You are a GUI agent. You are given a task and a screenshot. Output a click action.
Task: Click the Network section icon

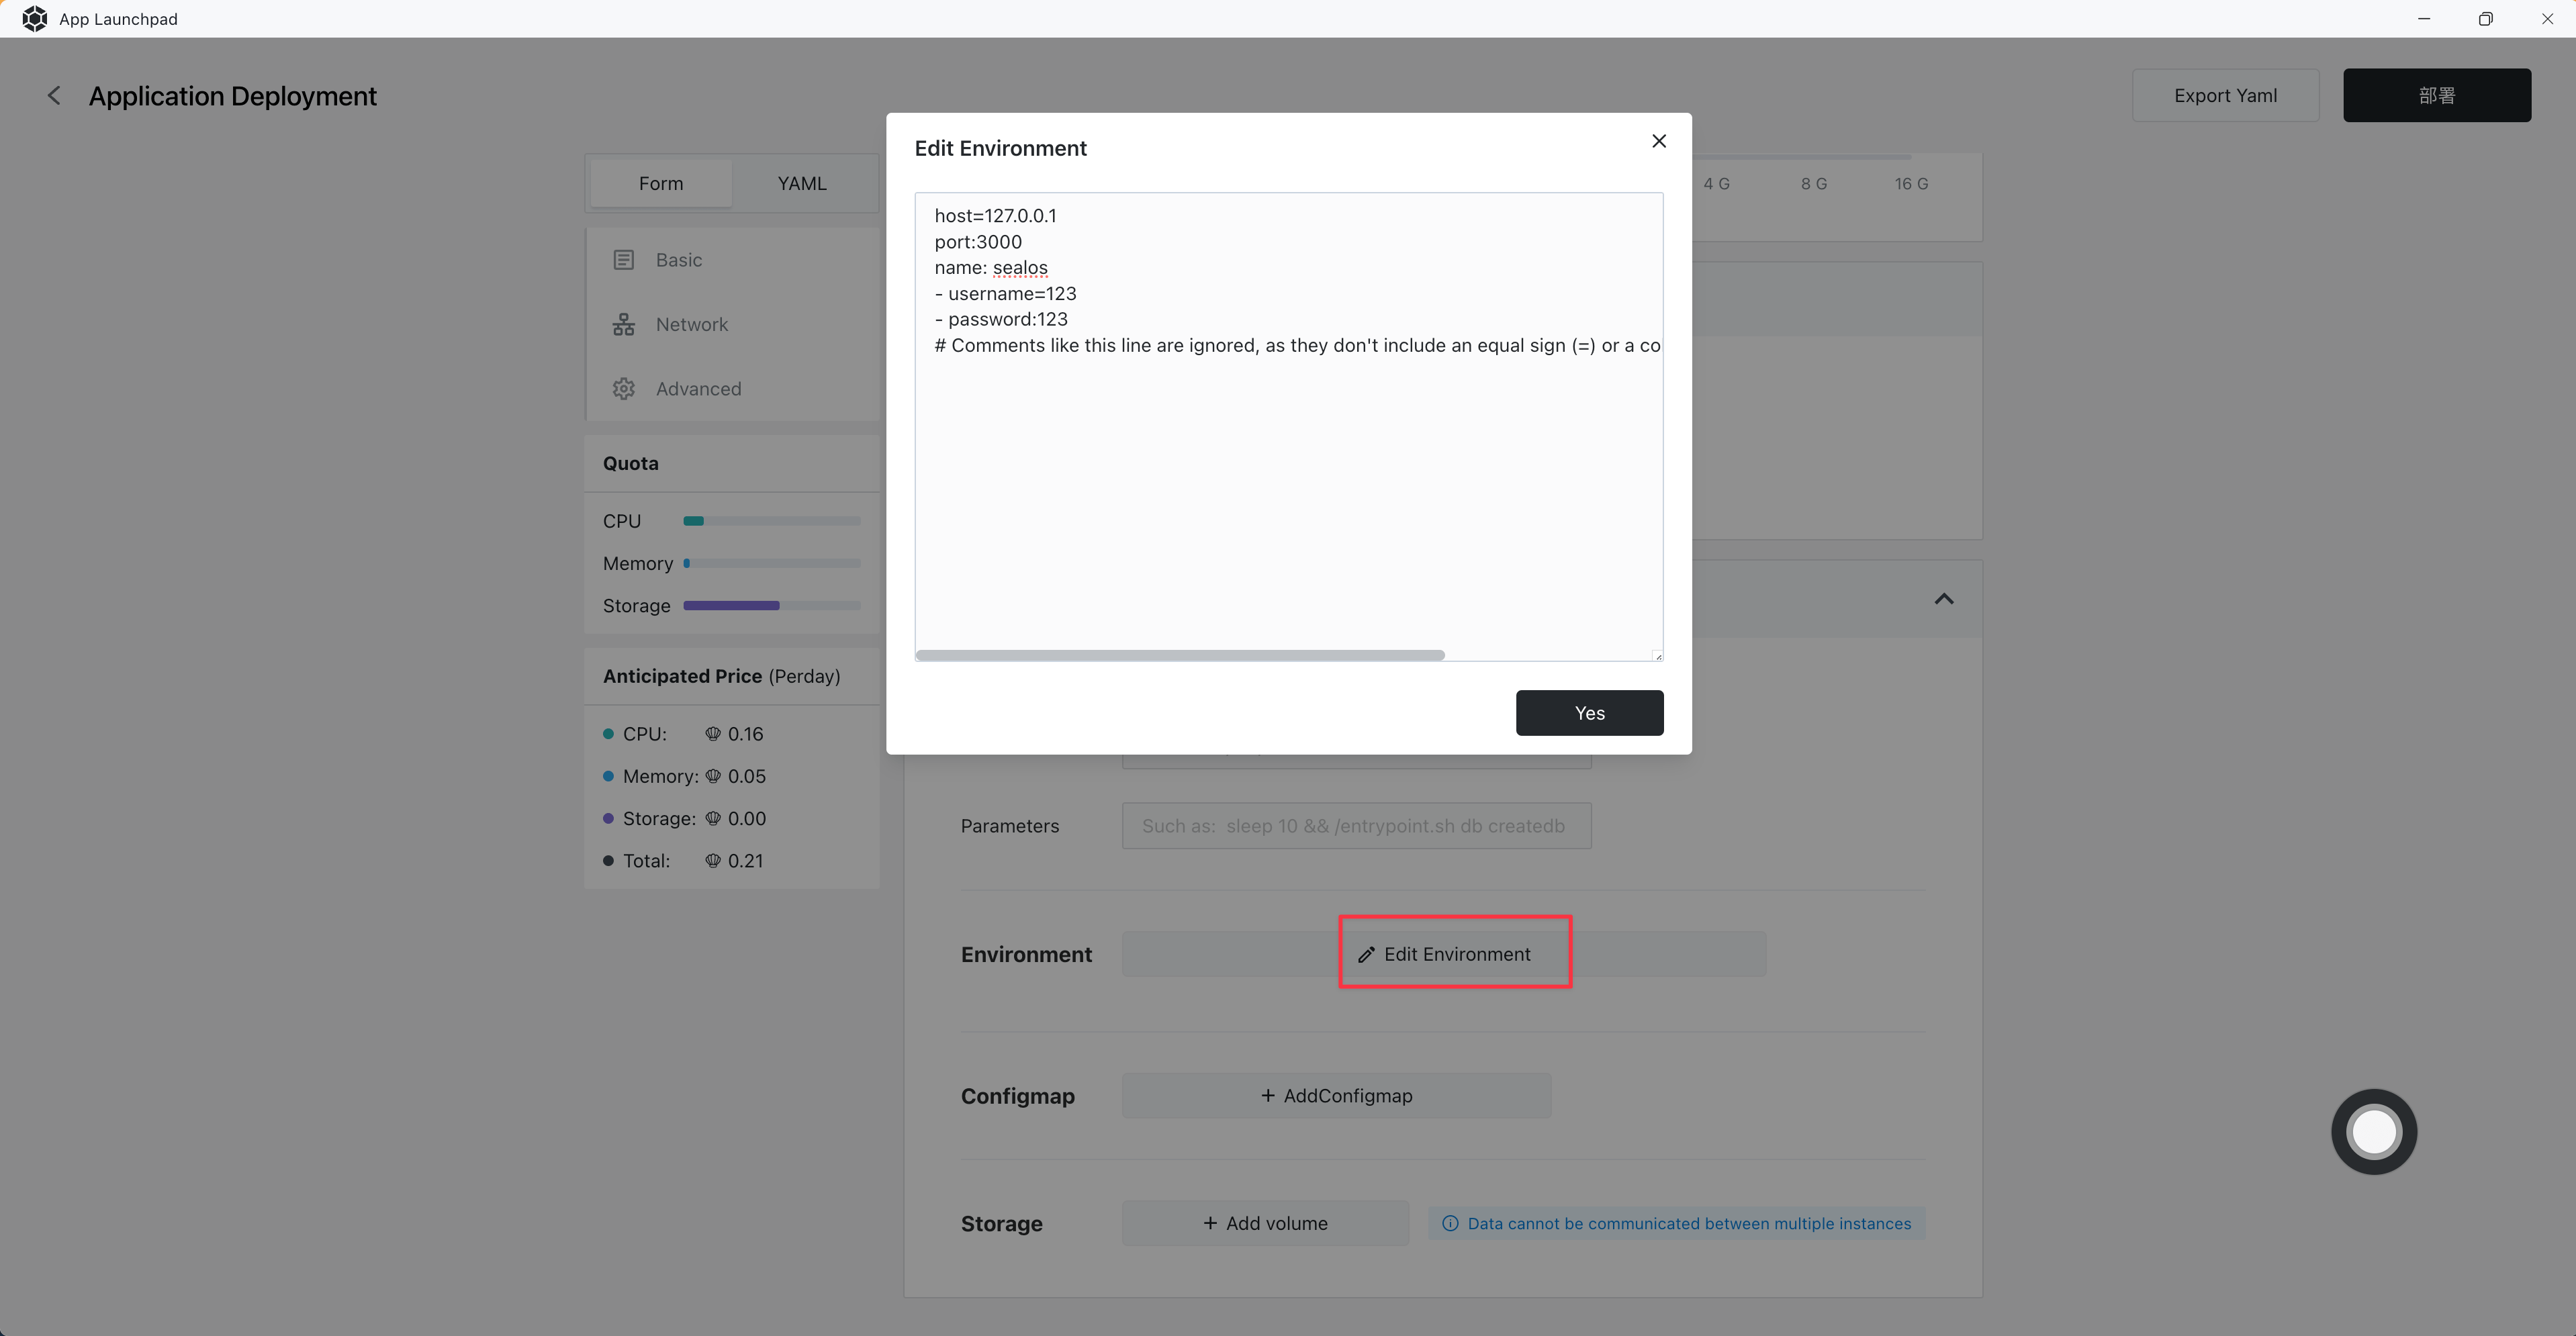coord(624,325)
